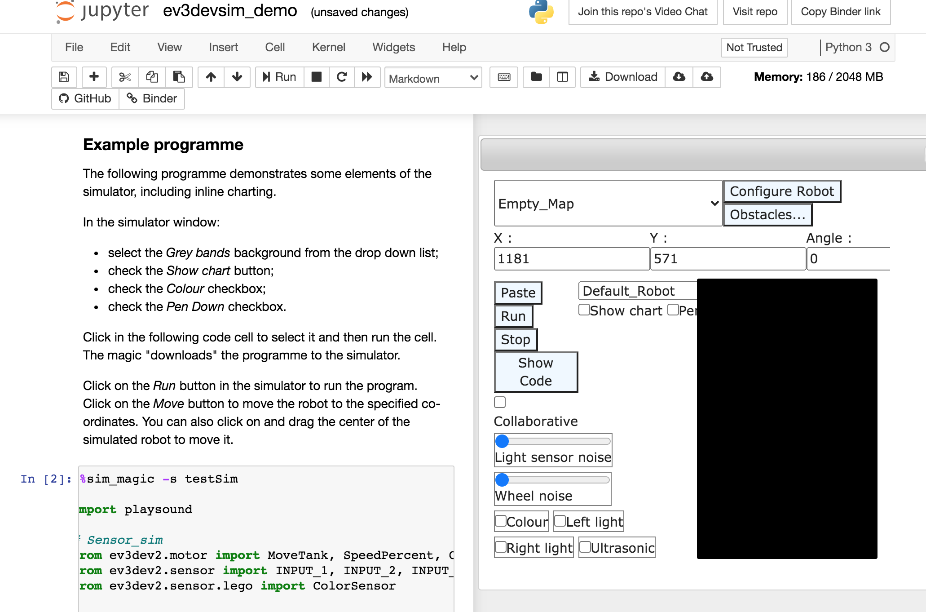Restart and run all fast-forward icon
The image size is (926, 612).
367,77
